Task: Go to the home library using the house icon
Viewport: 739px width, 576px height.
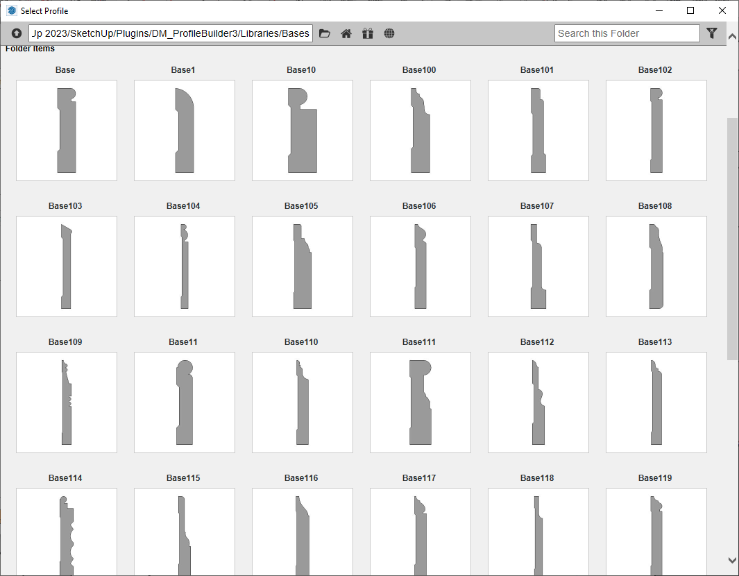Action: [346, 33]
